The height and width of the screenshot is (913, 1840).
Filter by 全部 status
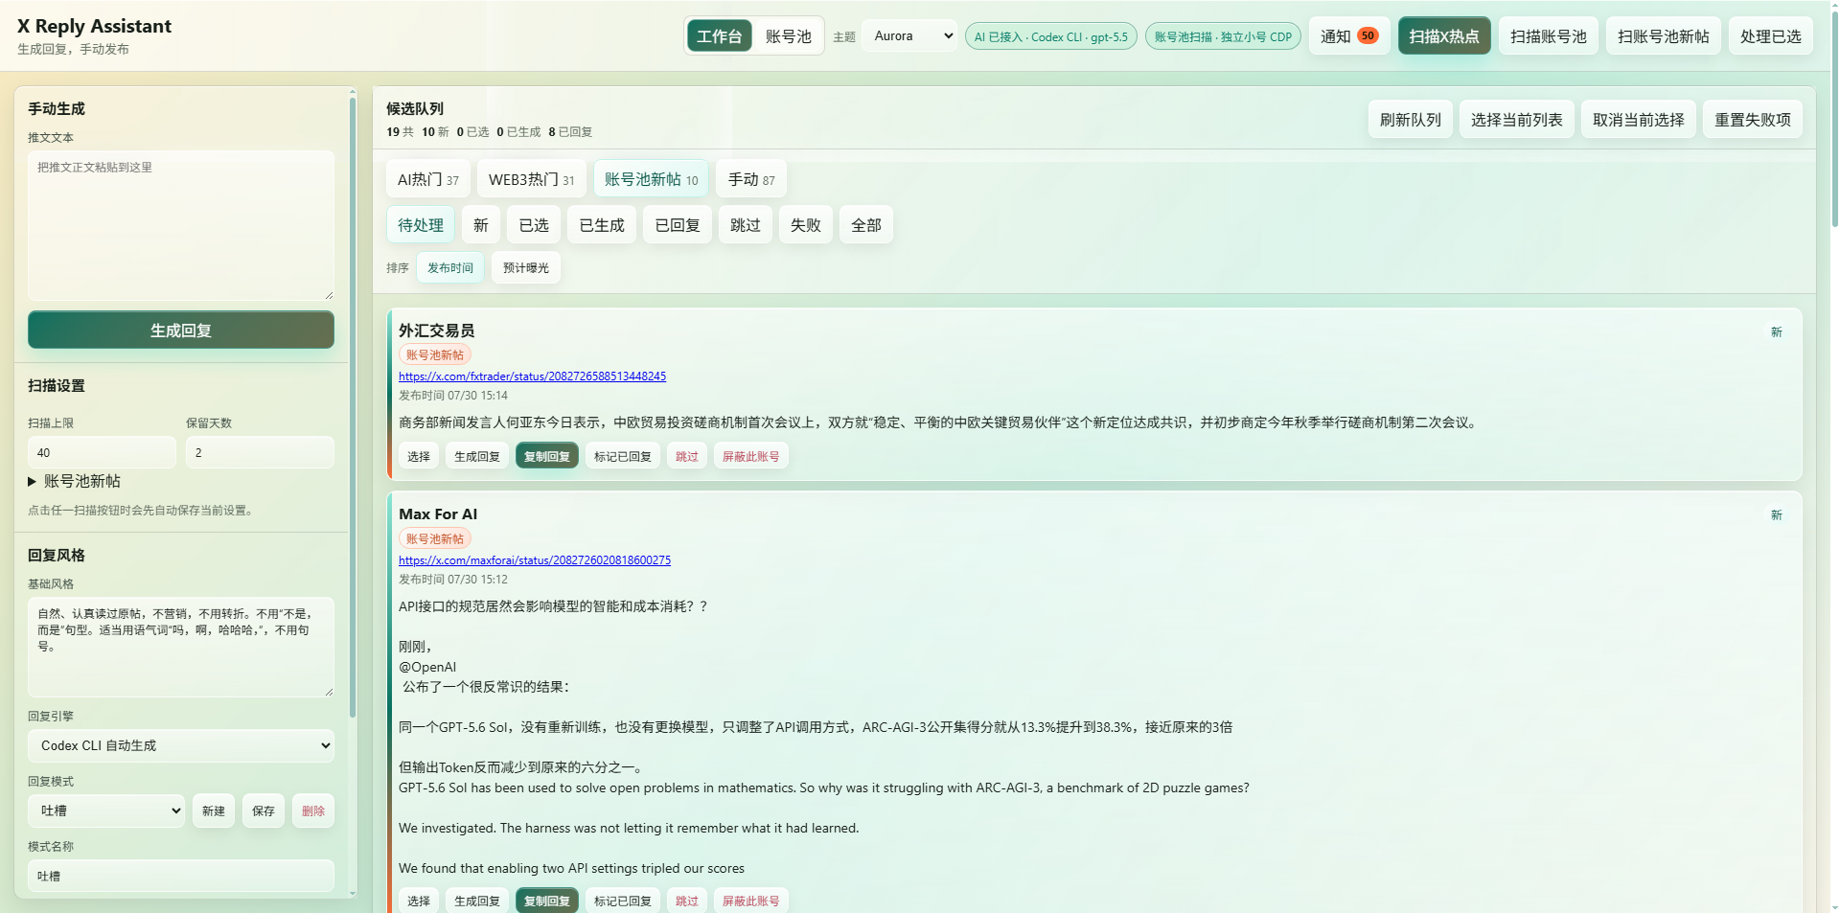pos(866,225)
